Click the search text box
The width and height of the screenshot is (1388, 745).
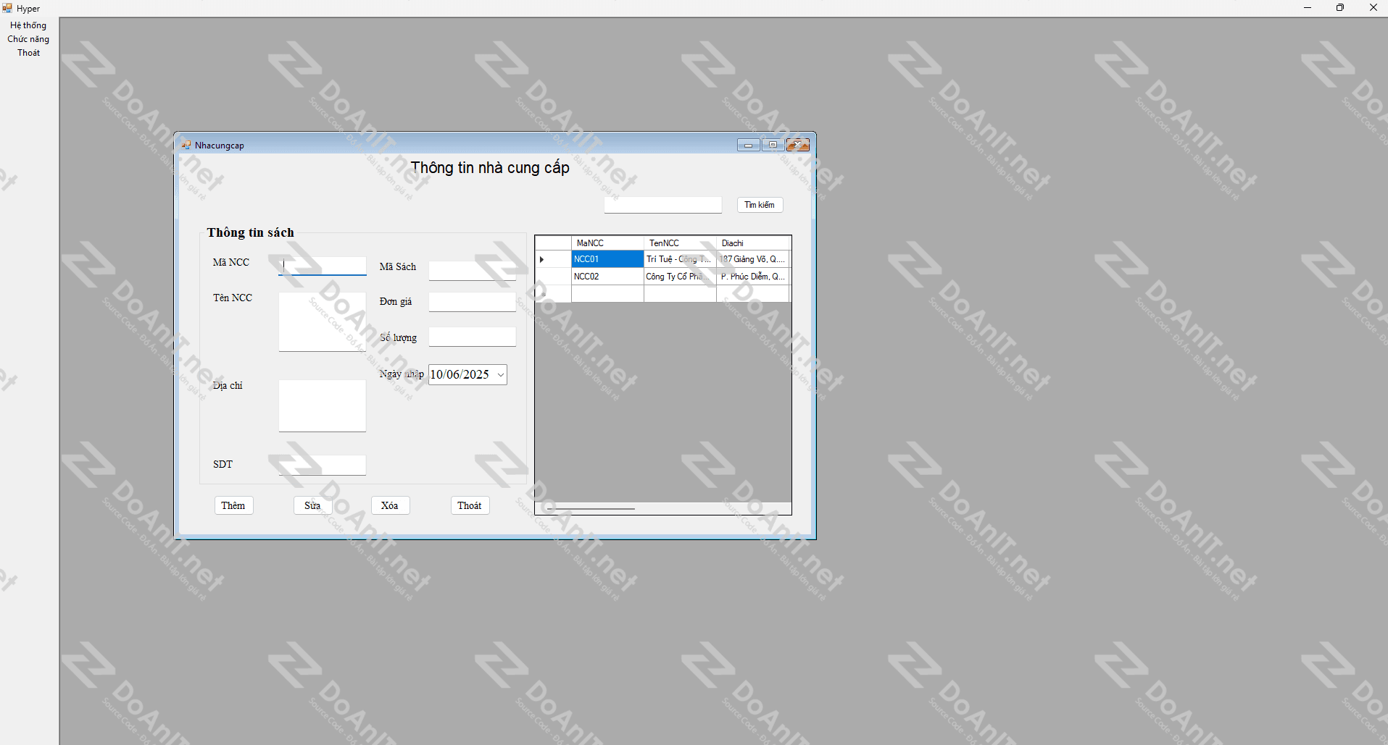(662, 205)
